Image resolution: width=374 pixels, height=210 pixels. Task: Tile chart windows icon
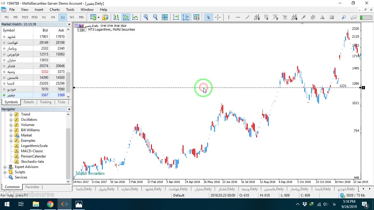point(165,17)
